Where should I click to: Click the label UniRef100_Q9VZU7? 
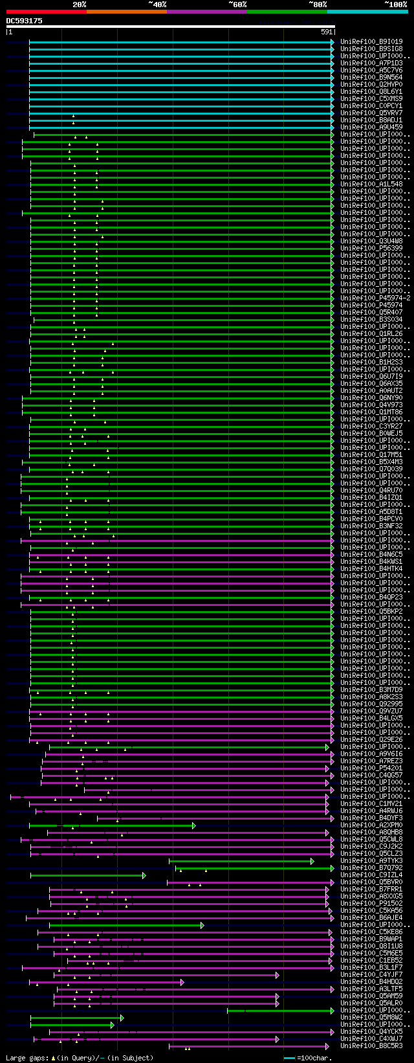[x=371, y=711]
